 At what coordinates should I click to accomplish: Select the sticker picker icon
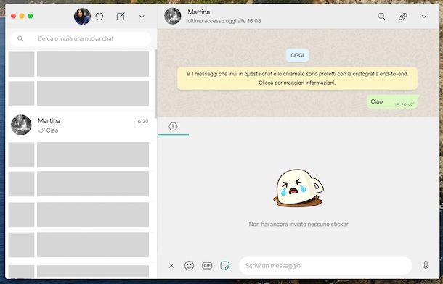(x=225, y=265)
